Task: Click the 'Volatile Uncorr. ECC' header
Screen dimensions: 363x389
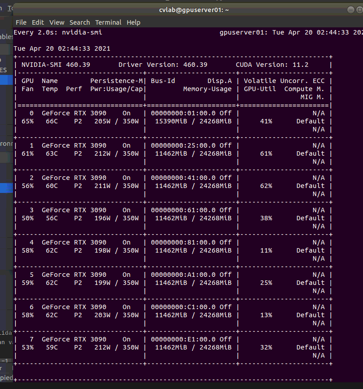Action: 284,81
